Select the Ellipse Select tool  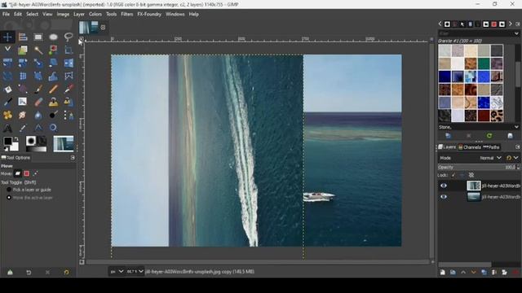(x=53, y=37)
